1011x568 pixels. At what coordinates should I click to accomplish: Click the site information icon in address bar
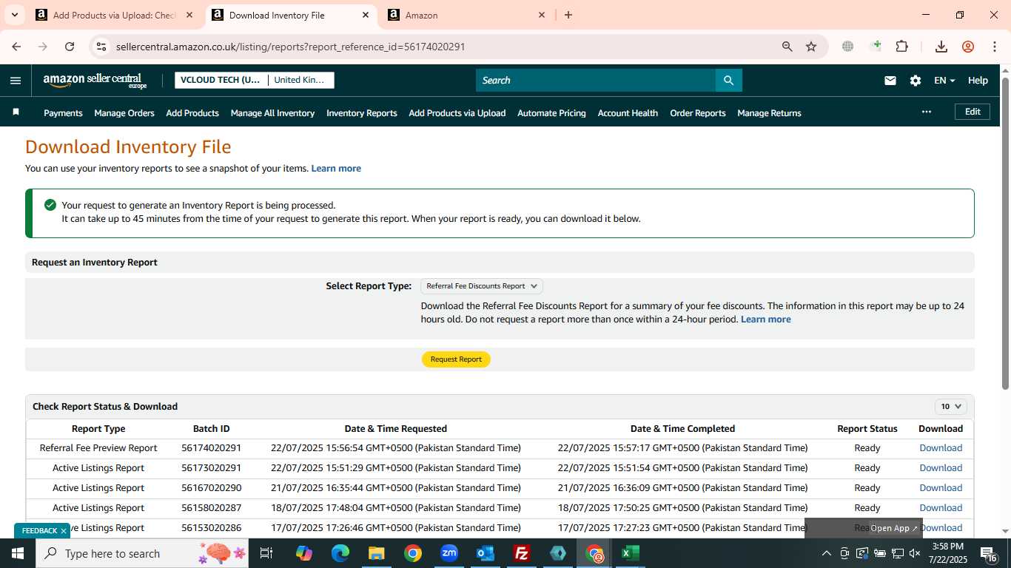[x=101, y=47]
